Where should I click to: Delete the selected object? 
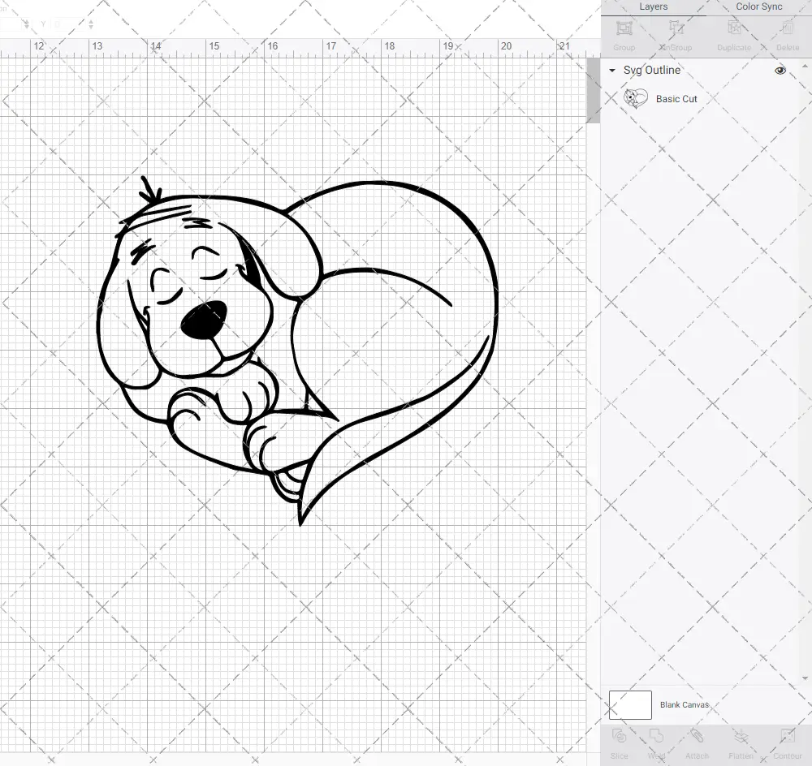(x=786, y=34)
